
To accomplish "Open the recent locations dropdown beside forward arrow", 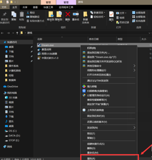I will click(13, 33).
